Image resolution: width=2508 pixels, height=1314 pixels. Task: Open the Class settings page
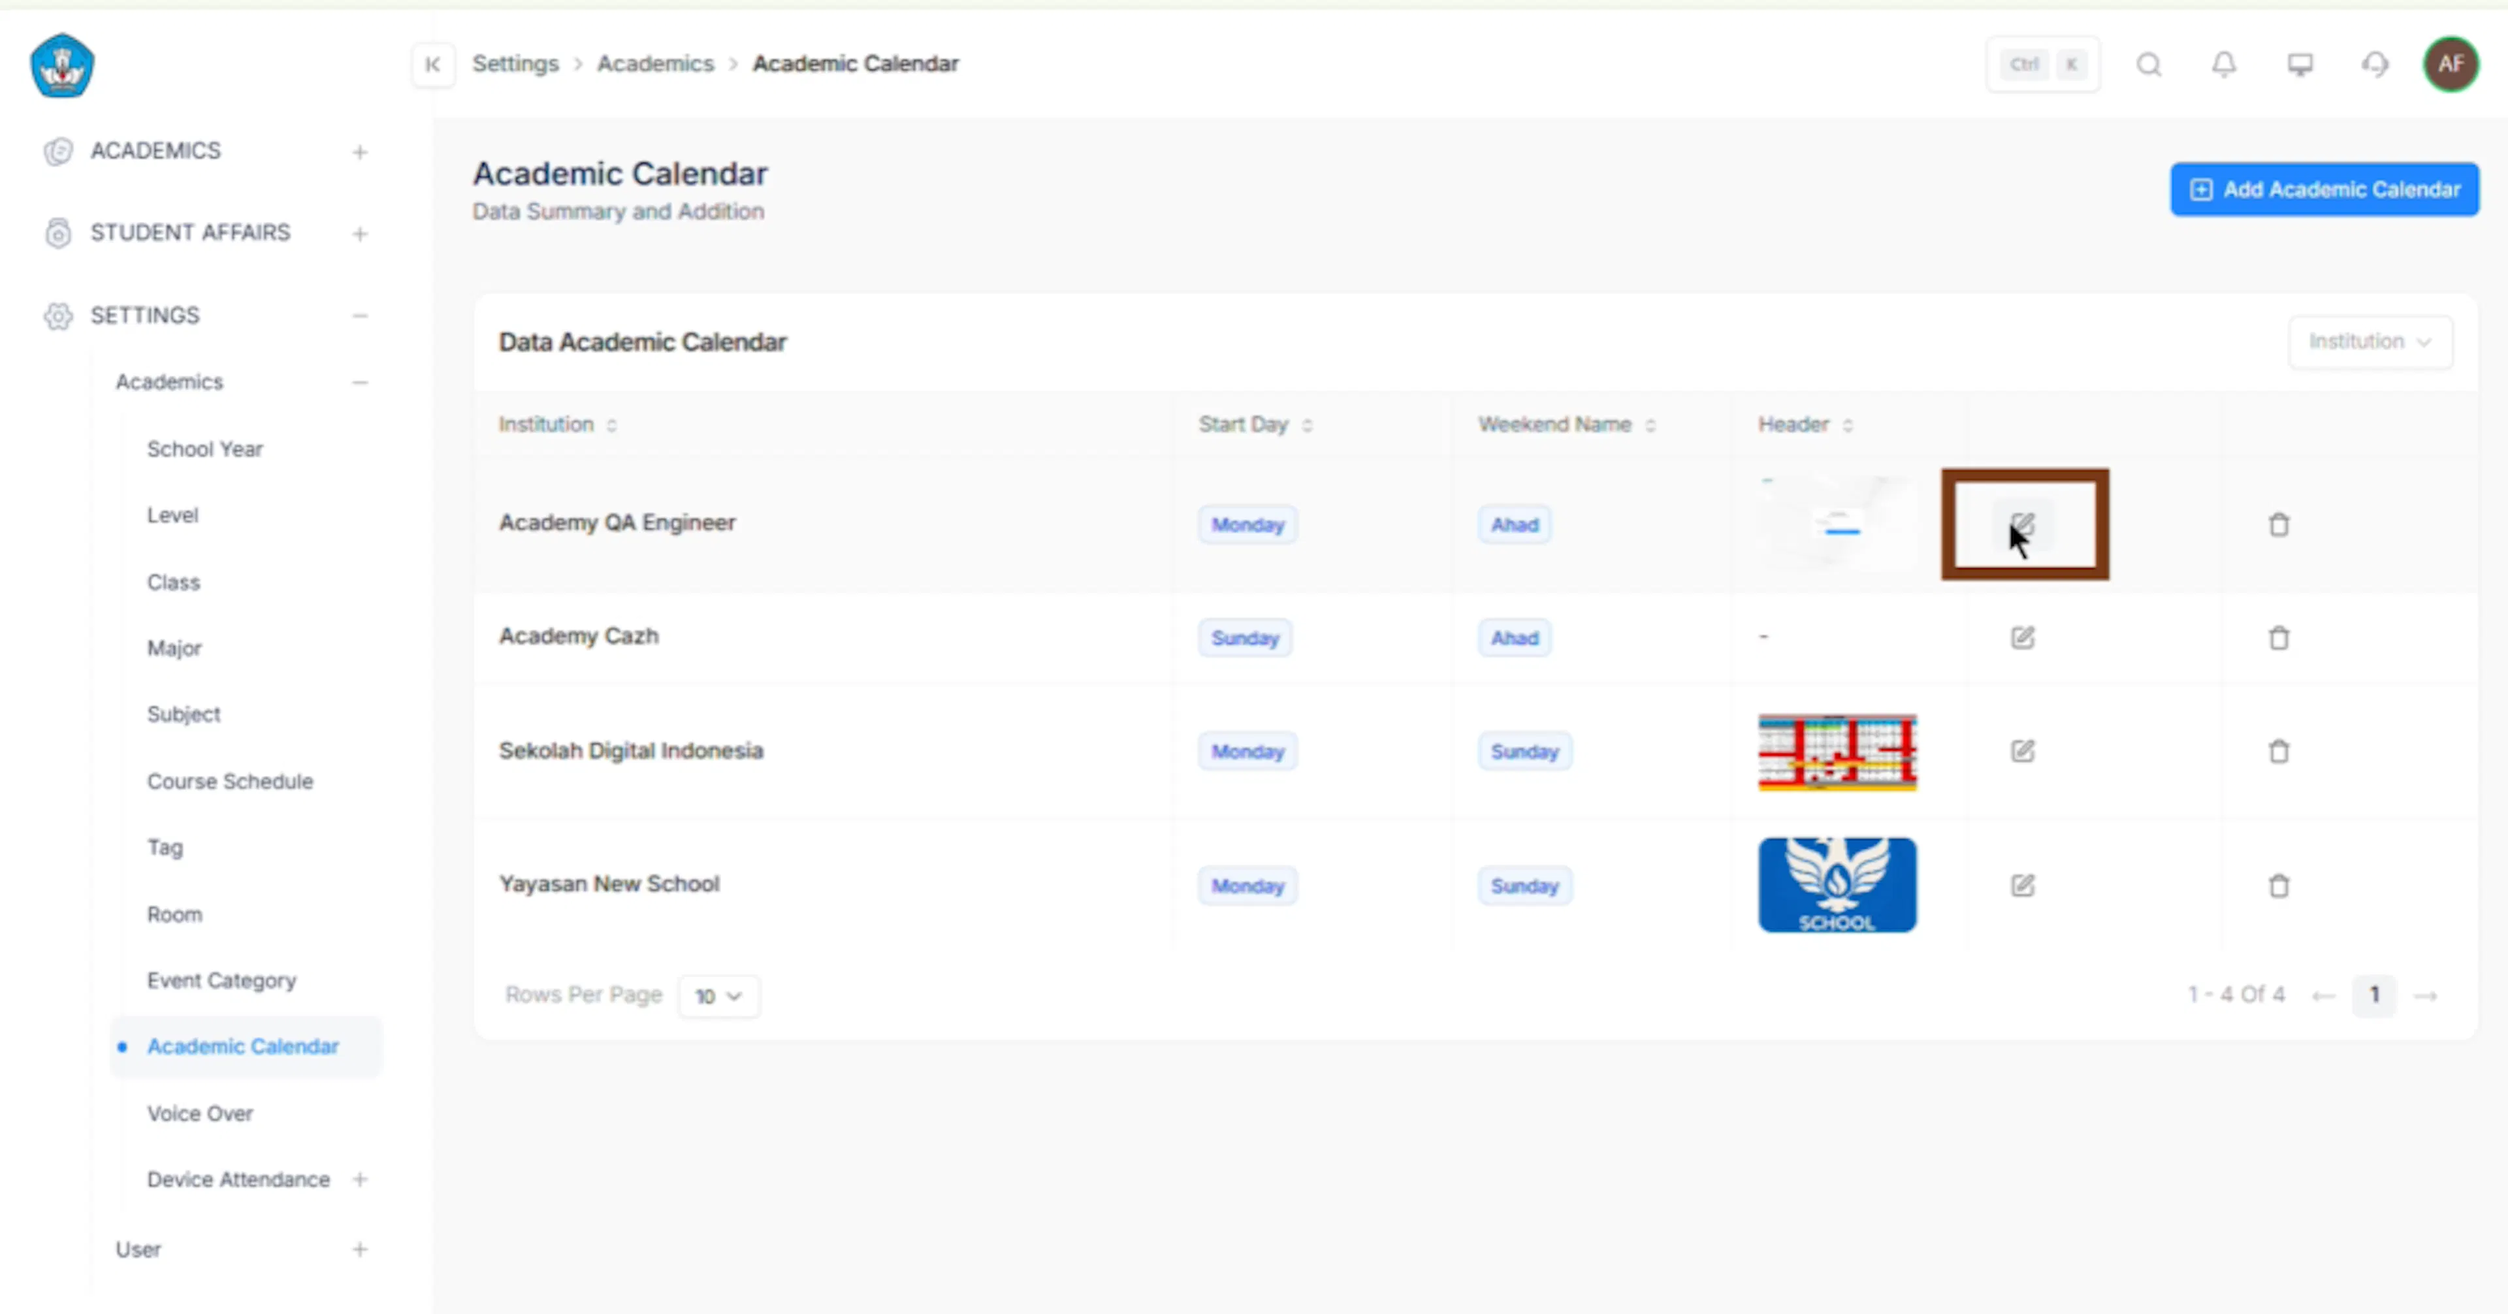tap(173, 582)
